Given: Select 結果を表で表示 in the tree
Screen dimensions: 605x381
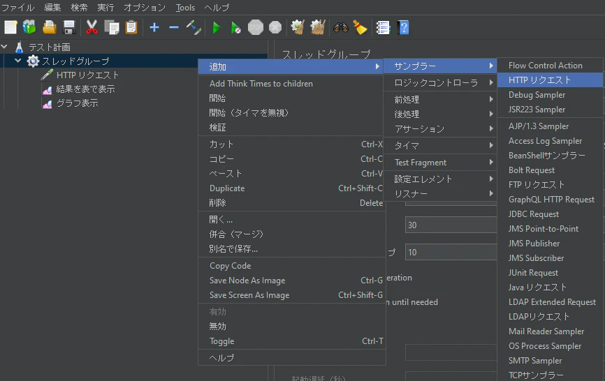Looking at the screenshot, I should (85, 89).
